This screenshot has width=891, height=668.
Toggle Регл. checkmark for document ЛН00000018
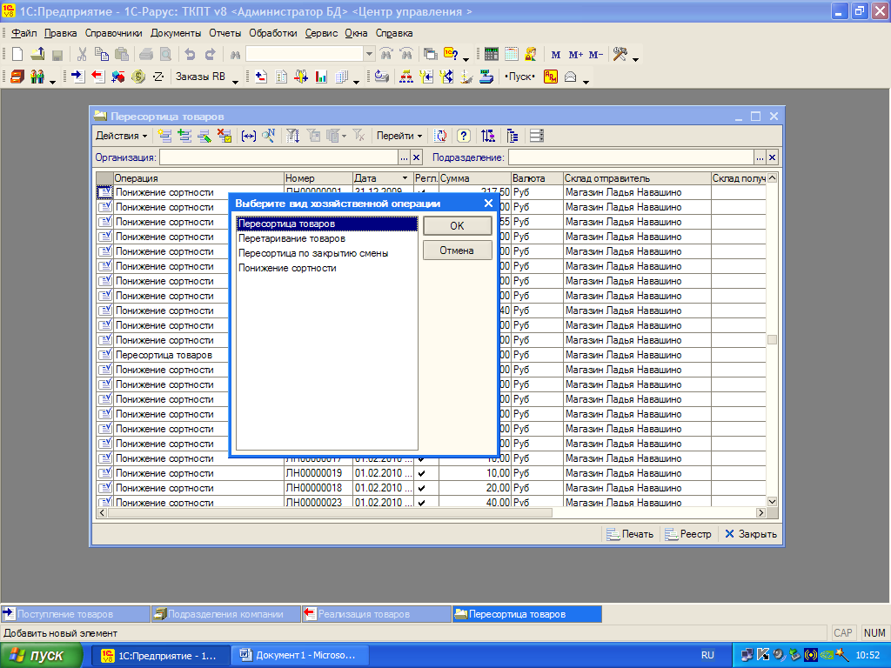click(422, 488)
